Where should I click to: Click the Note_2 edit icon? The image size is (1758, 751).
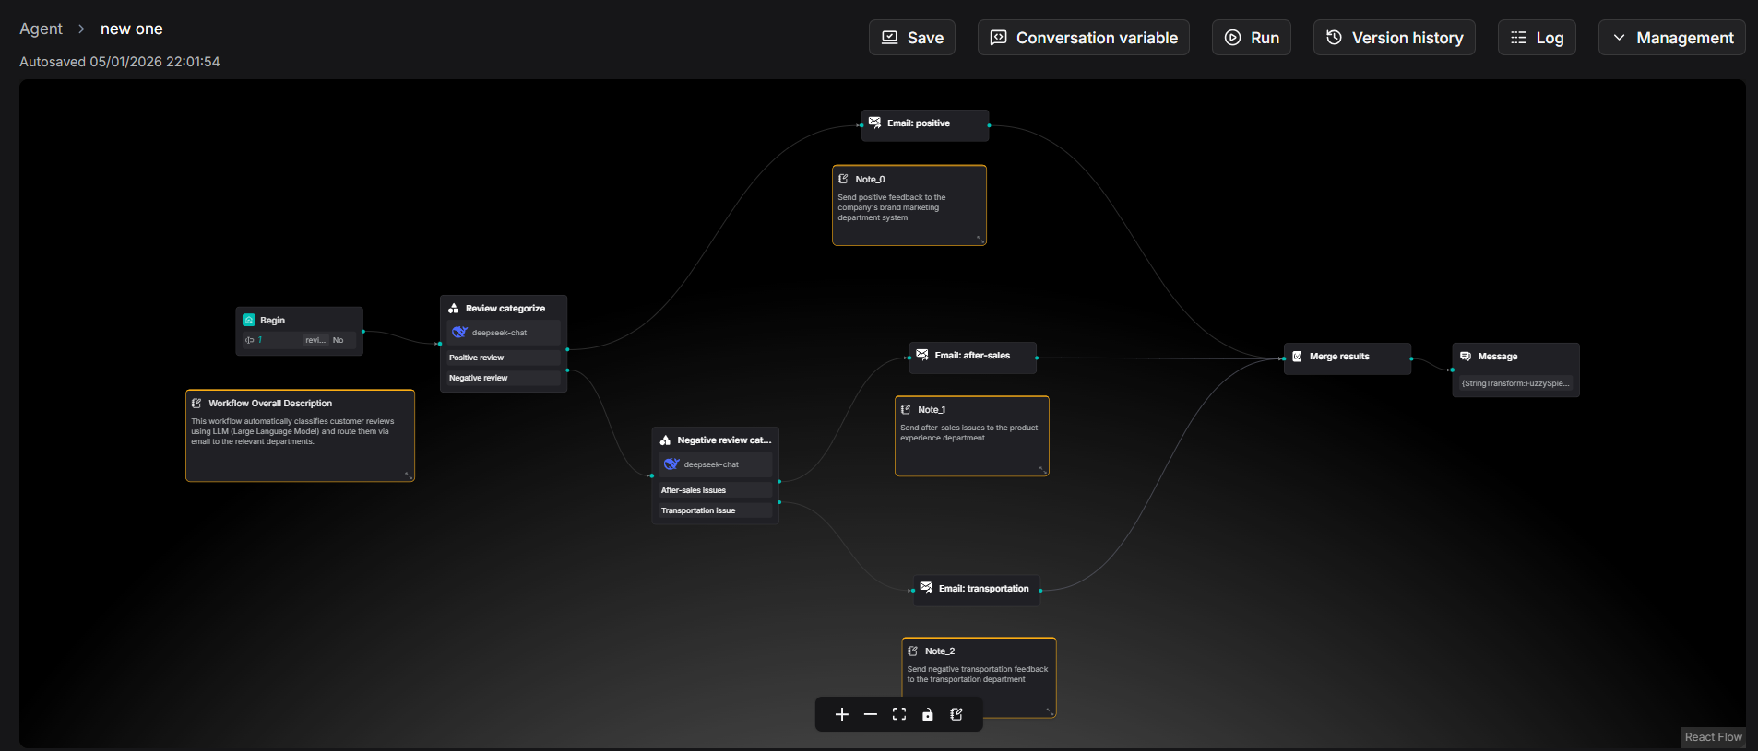point(913,651)
